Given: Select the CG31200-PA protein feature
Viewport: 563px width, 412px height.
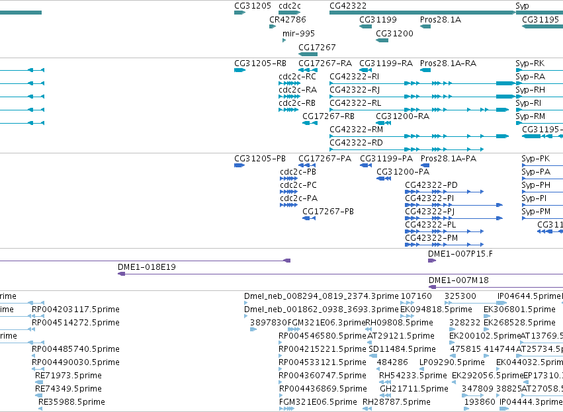Looking at the screenshot, I should coord(384,179).
